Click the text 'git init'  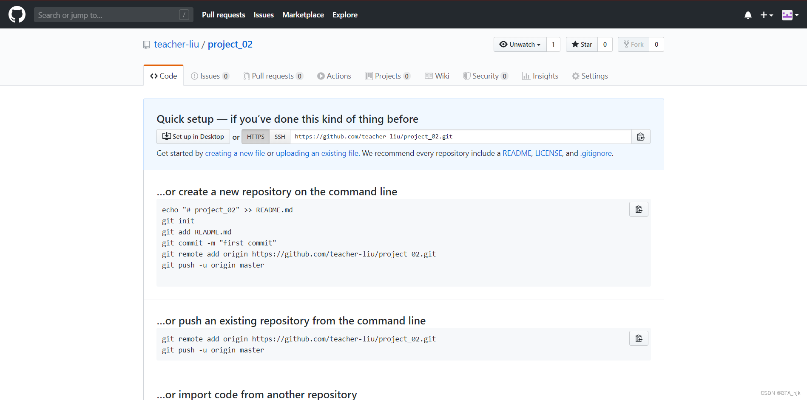tap(178, 221)
